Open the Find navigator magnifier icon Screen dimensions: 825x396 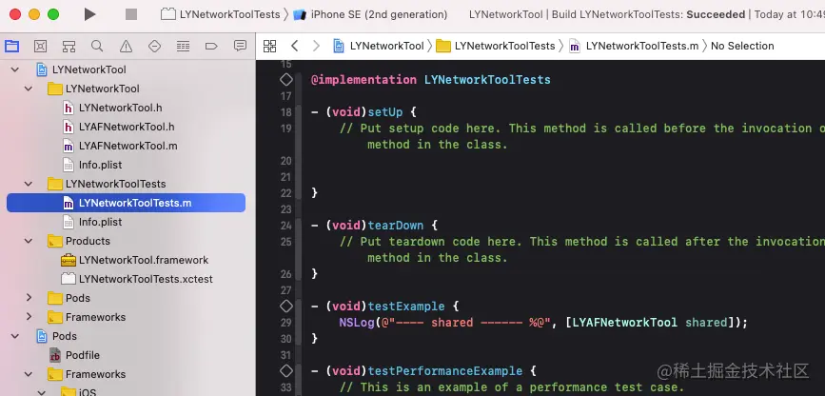click(97, 46)
